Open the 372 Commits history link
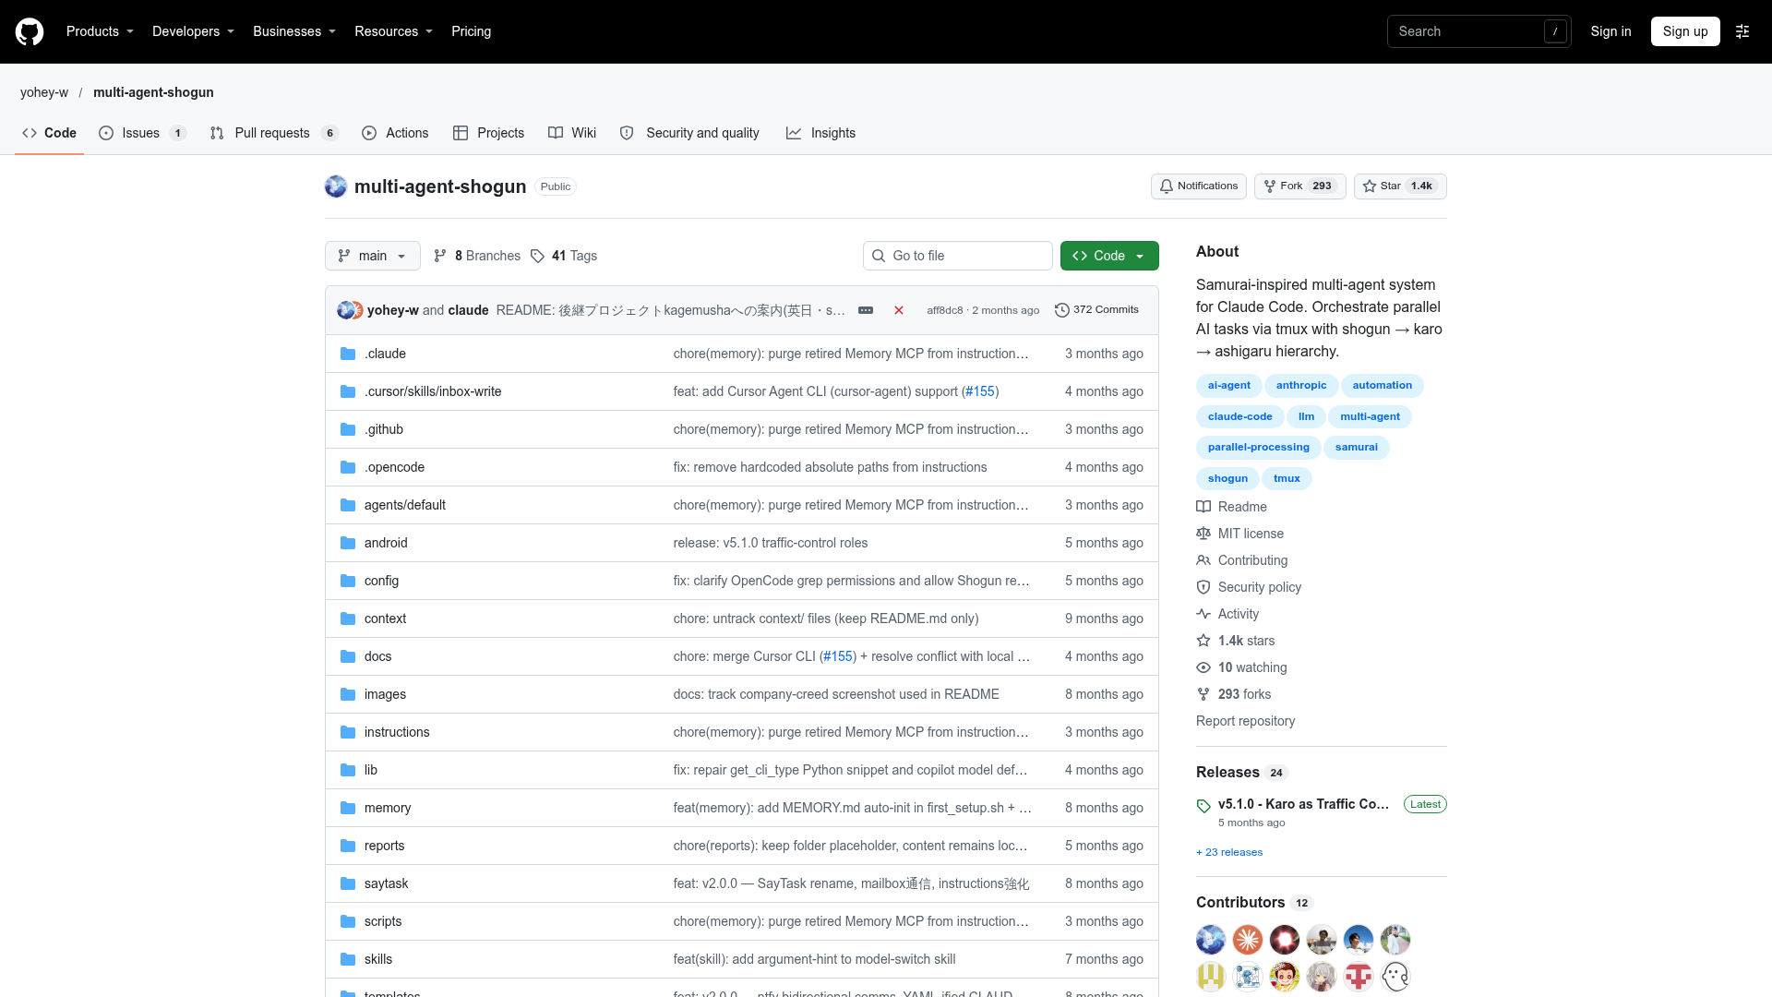This screenshot has width=1772, height=997. click(1096, 310)
